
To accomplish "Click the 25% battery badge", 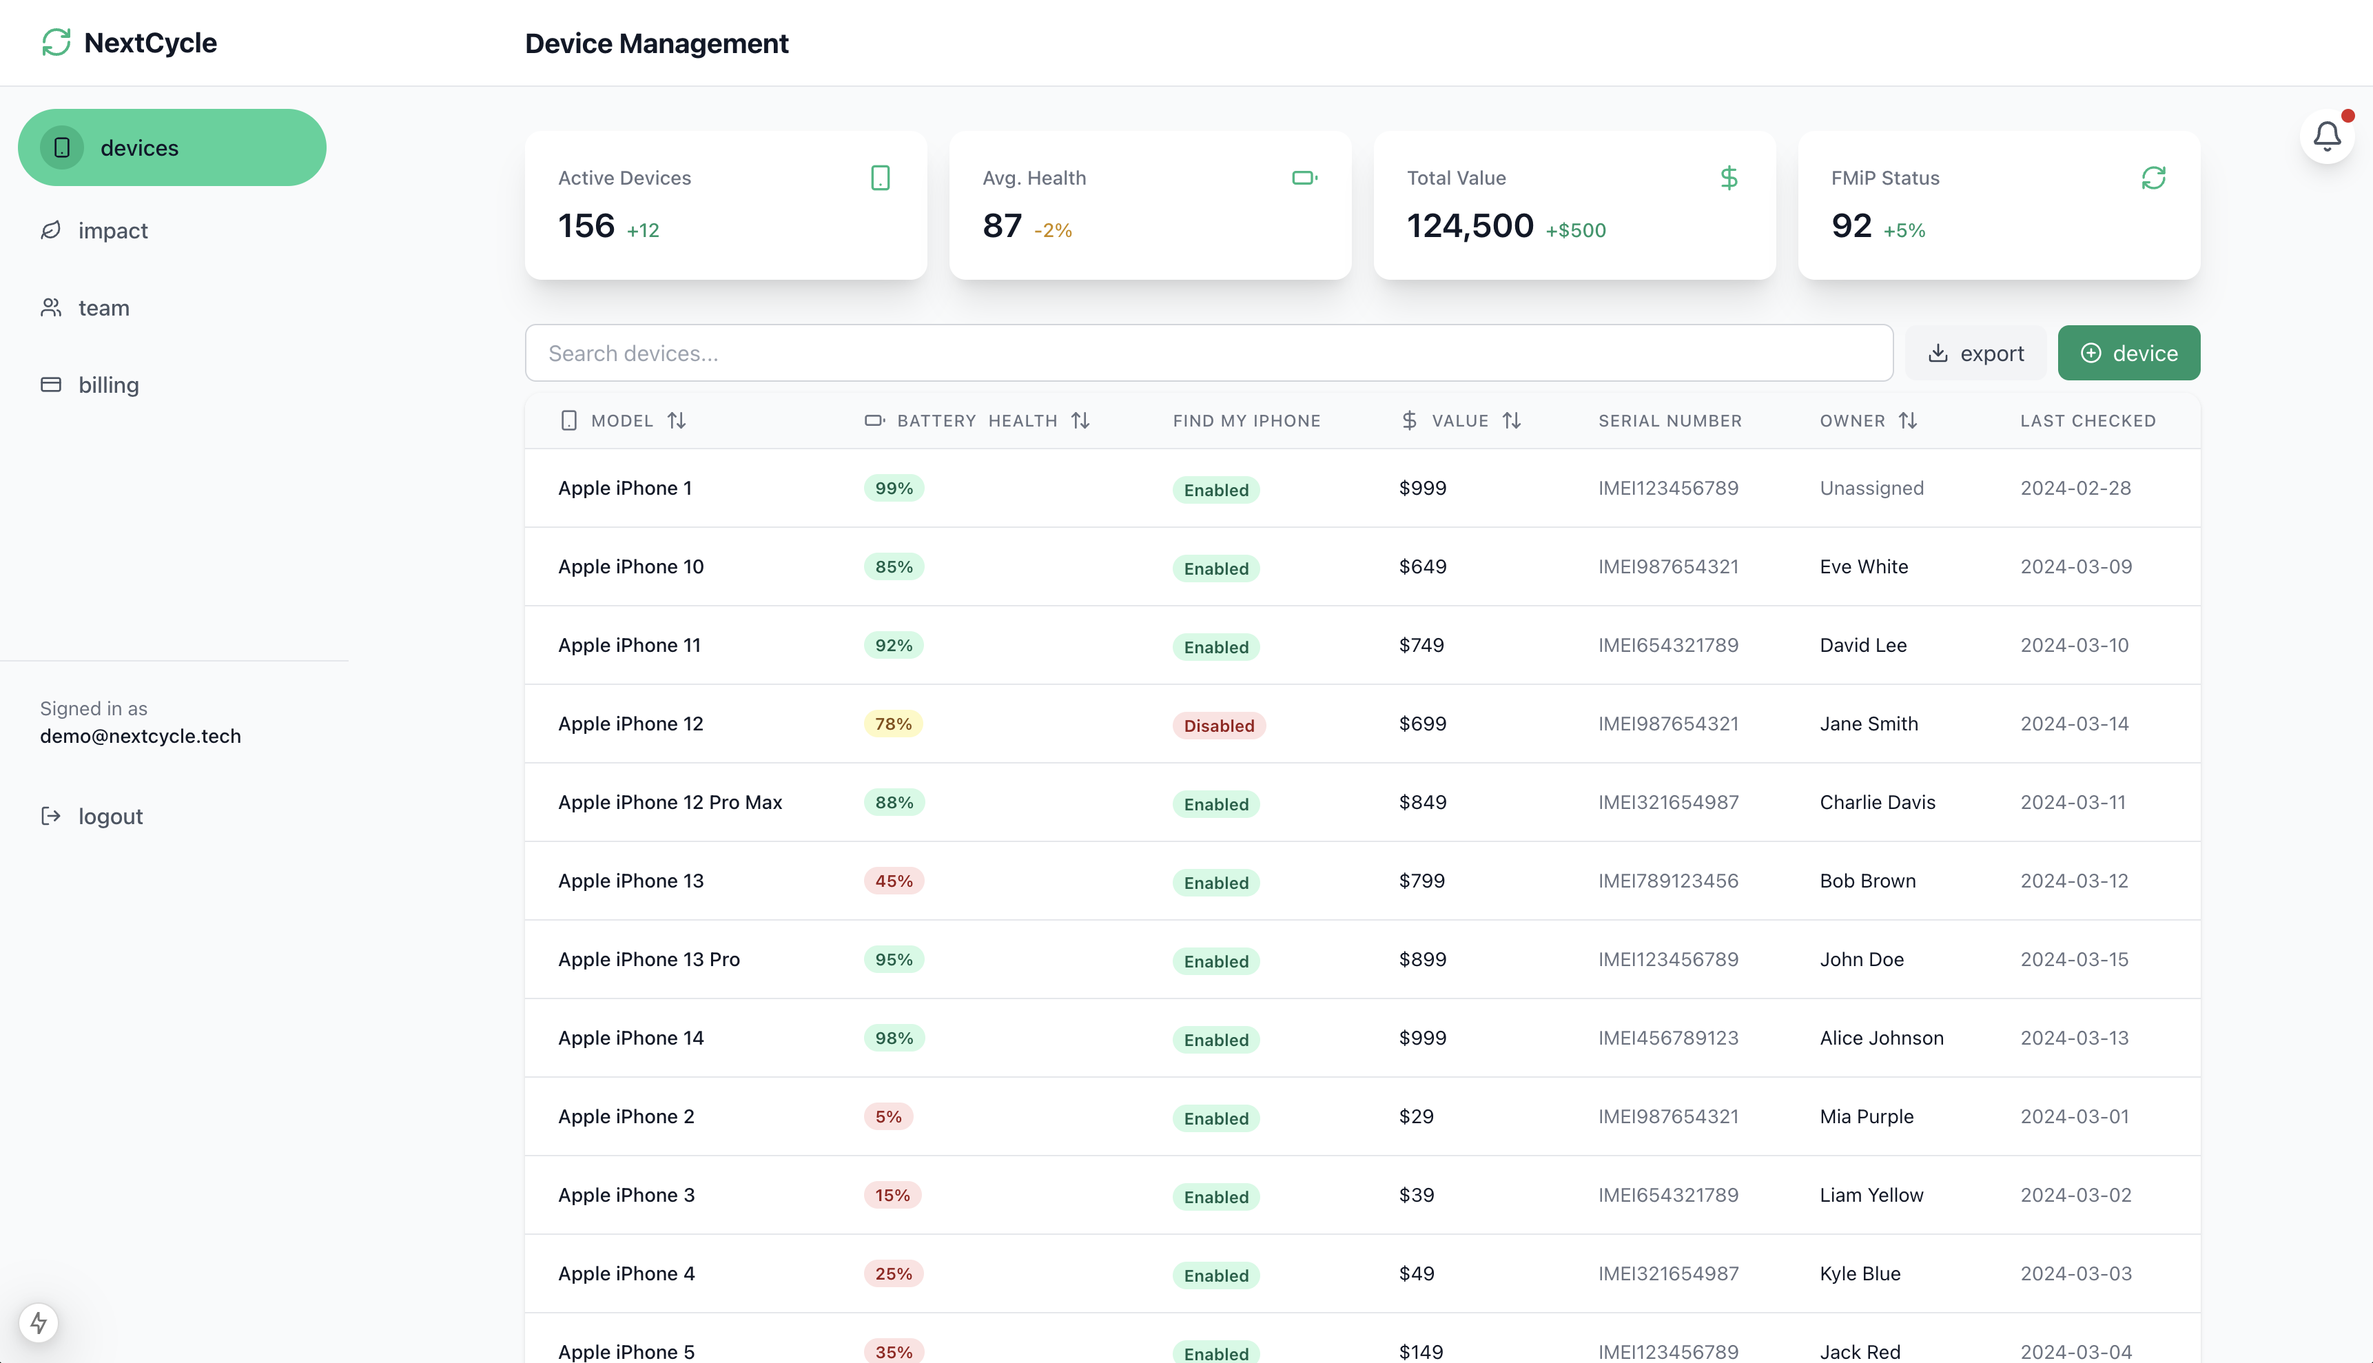I will click(893, 1274).
